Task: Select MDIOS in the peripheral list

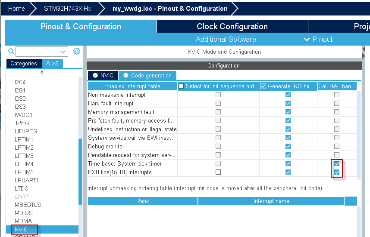Action: [24, 213]
